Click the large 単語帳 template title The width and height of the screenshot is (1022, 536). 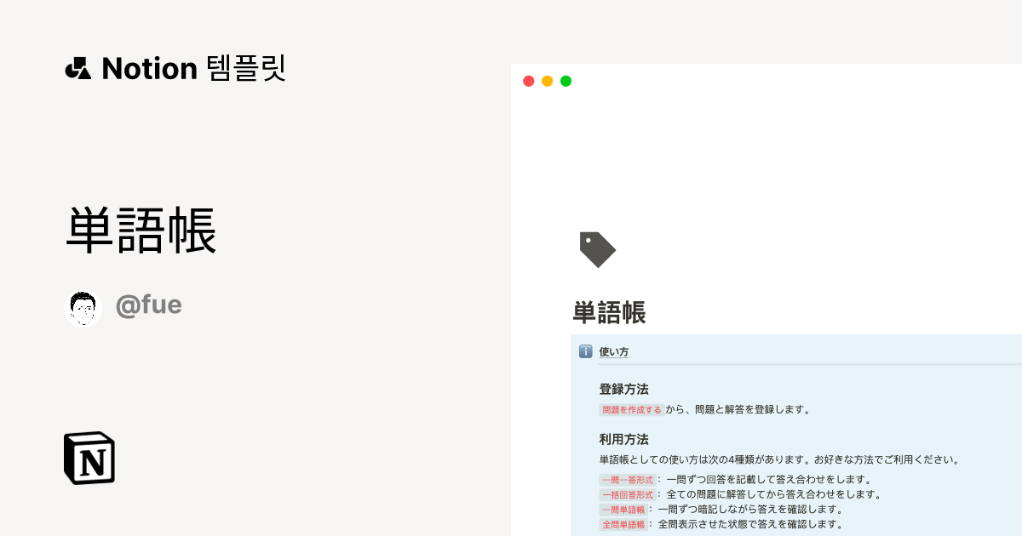tap(141, 231)
